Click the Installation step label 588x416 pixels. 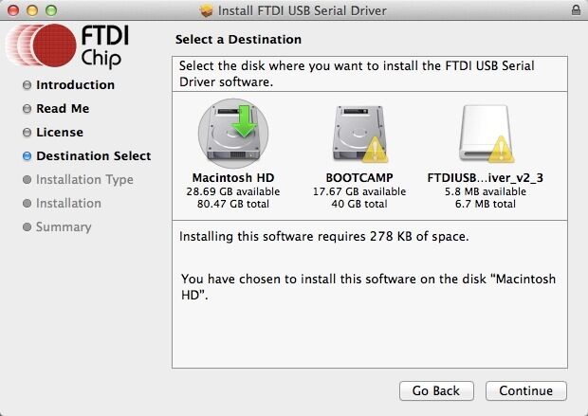tap(68, 204)
